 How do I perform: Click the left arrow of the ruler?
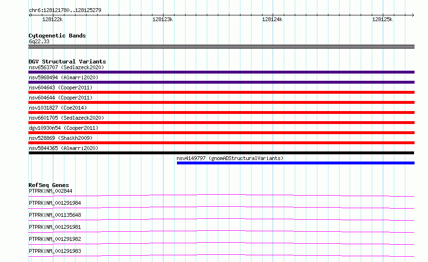pos(30,15)
